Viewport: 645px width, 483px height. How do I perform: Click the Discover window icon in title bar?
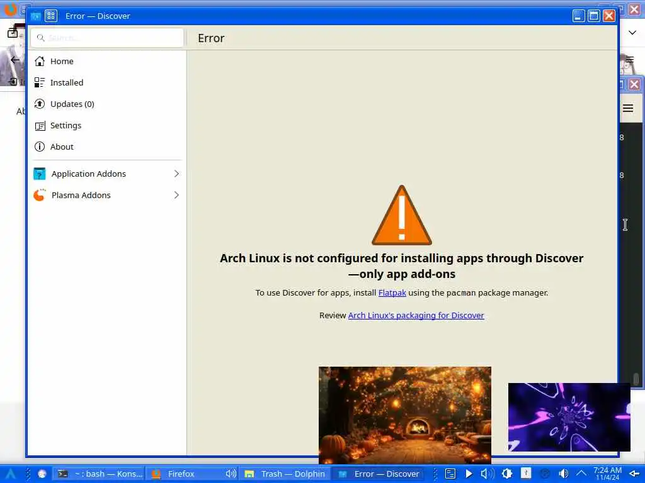pyautogui.click(x=36, y=16)
